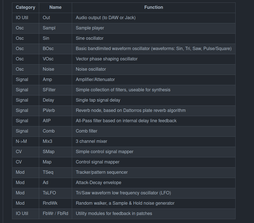
Task: Click the BOsc oscillator name
Action: pyautogui.click(x=48, y=49)
